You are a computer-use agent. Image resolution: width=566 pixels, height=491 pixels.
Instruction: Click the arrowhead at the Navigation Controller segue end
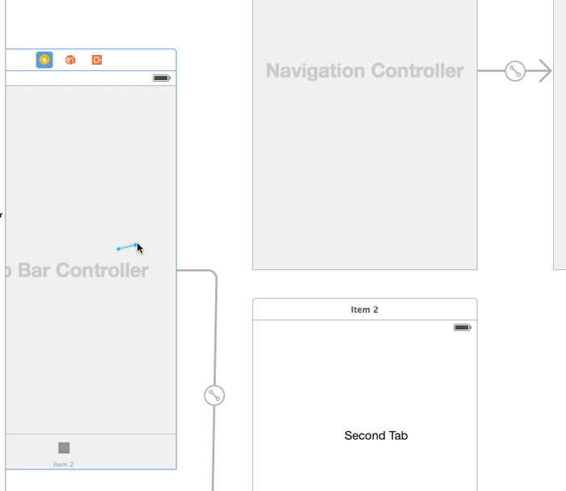point(544,71)
